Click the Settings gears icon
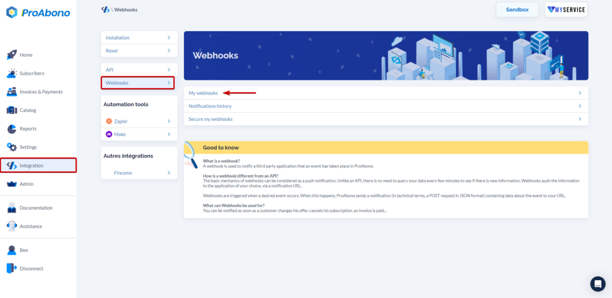Viewport: 612px width, 298px height. pos(12,147)
